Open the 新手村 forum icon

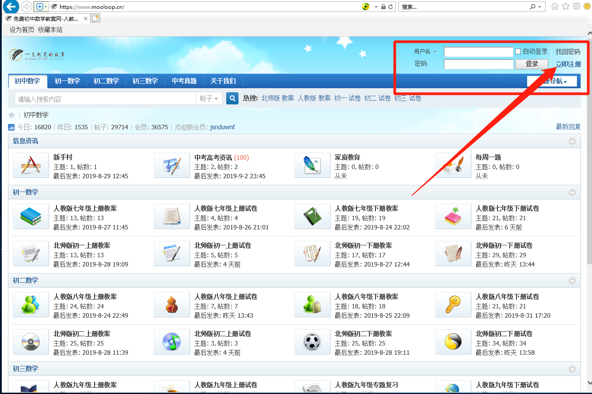(x=31, y=165)
